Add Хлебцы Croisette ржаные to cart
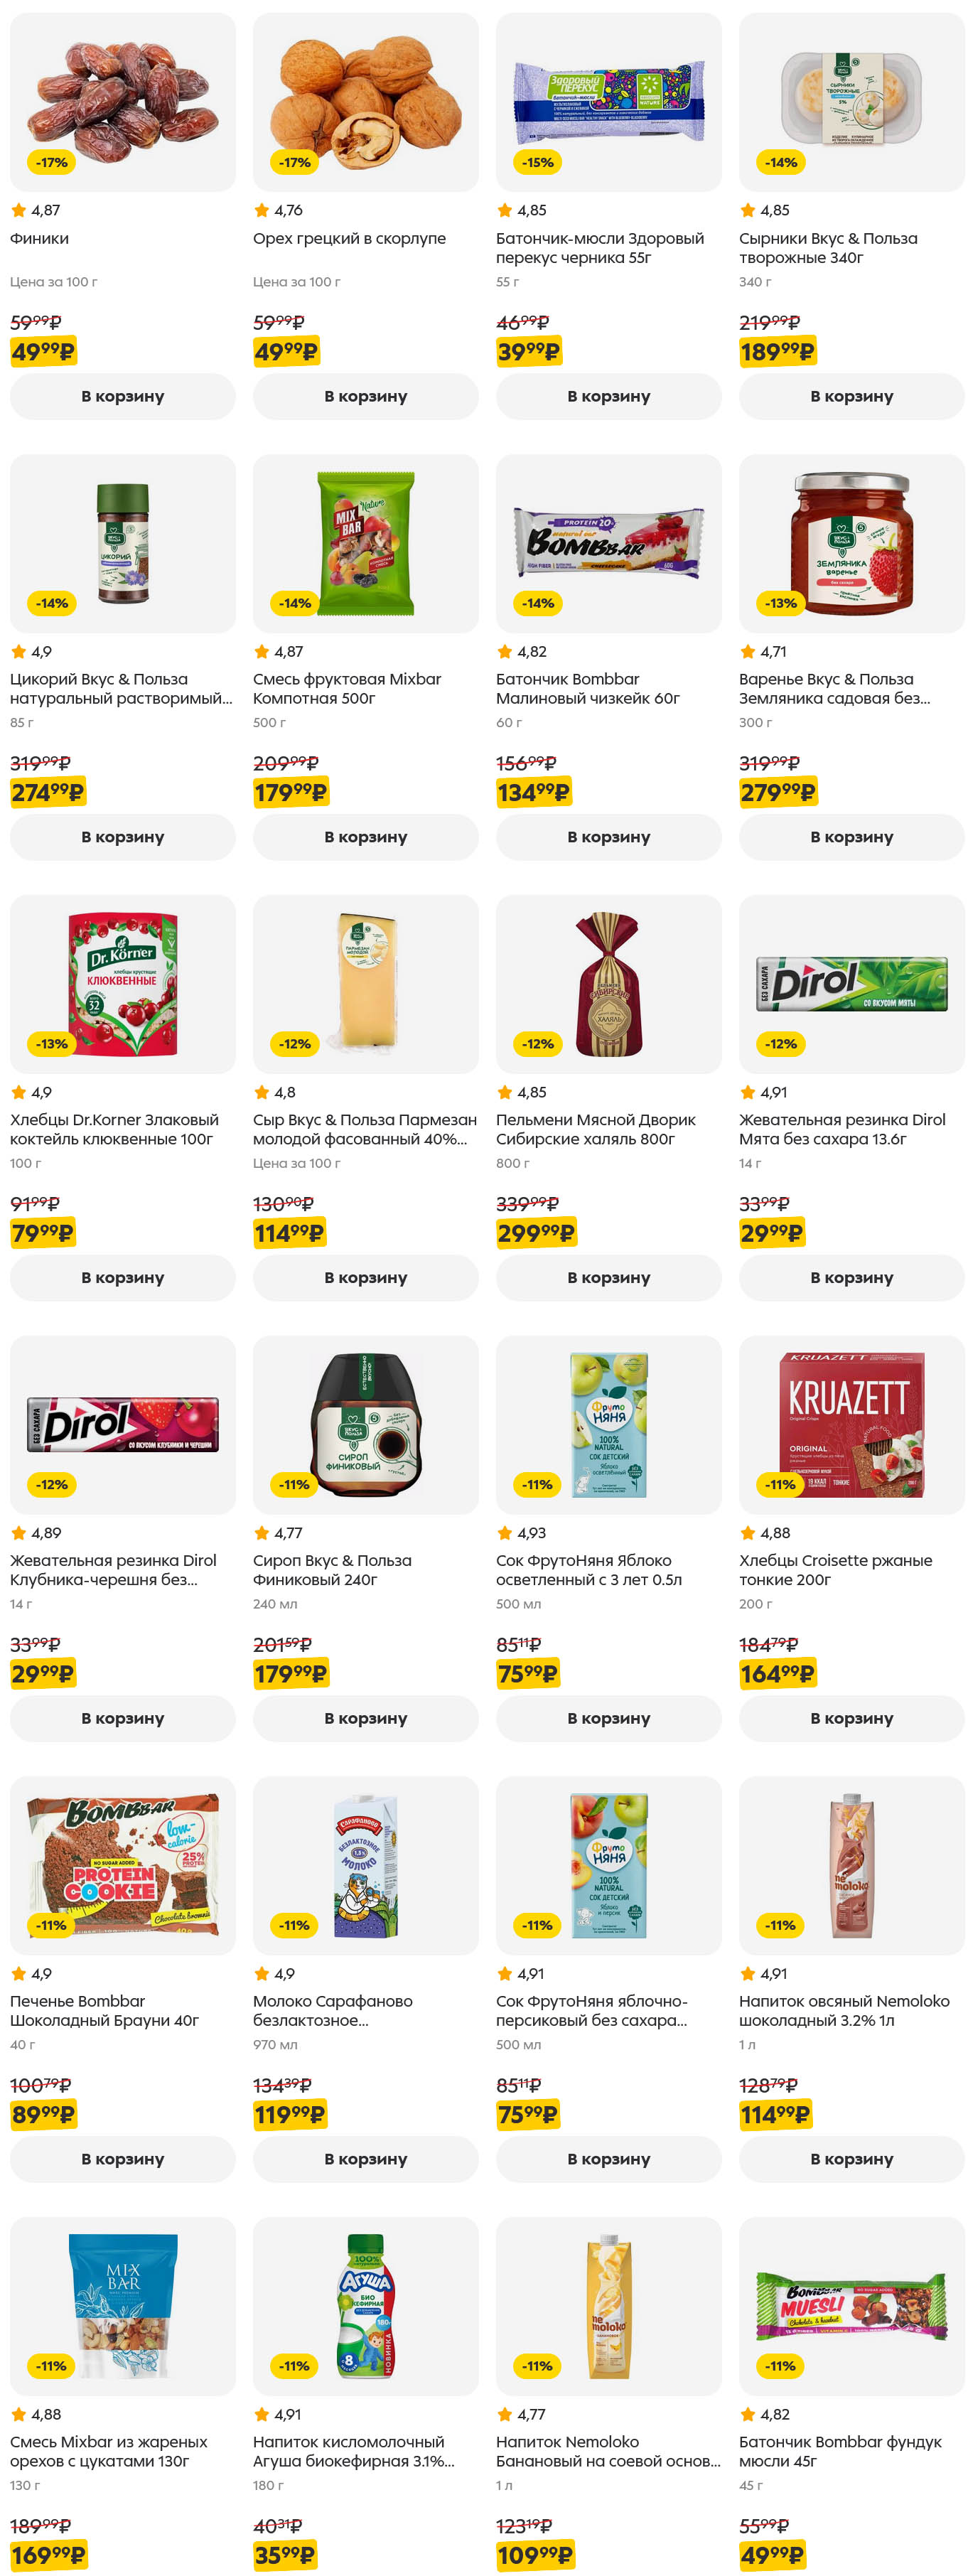The width and height of the screenshot is (968, 2576). [x=851, y=1718]
